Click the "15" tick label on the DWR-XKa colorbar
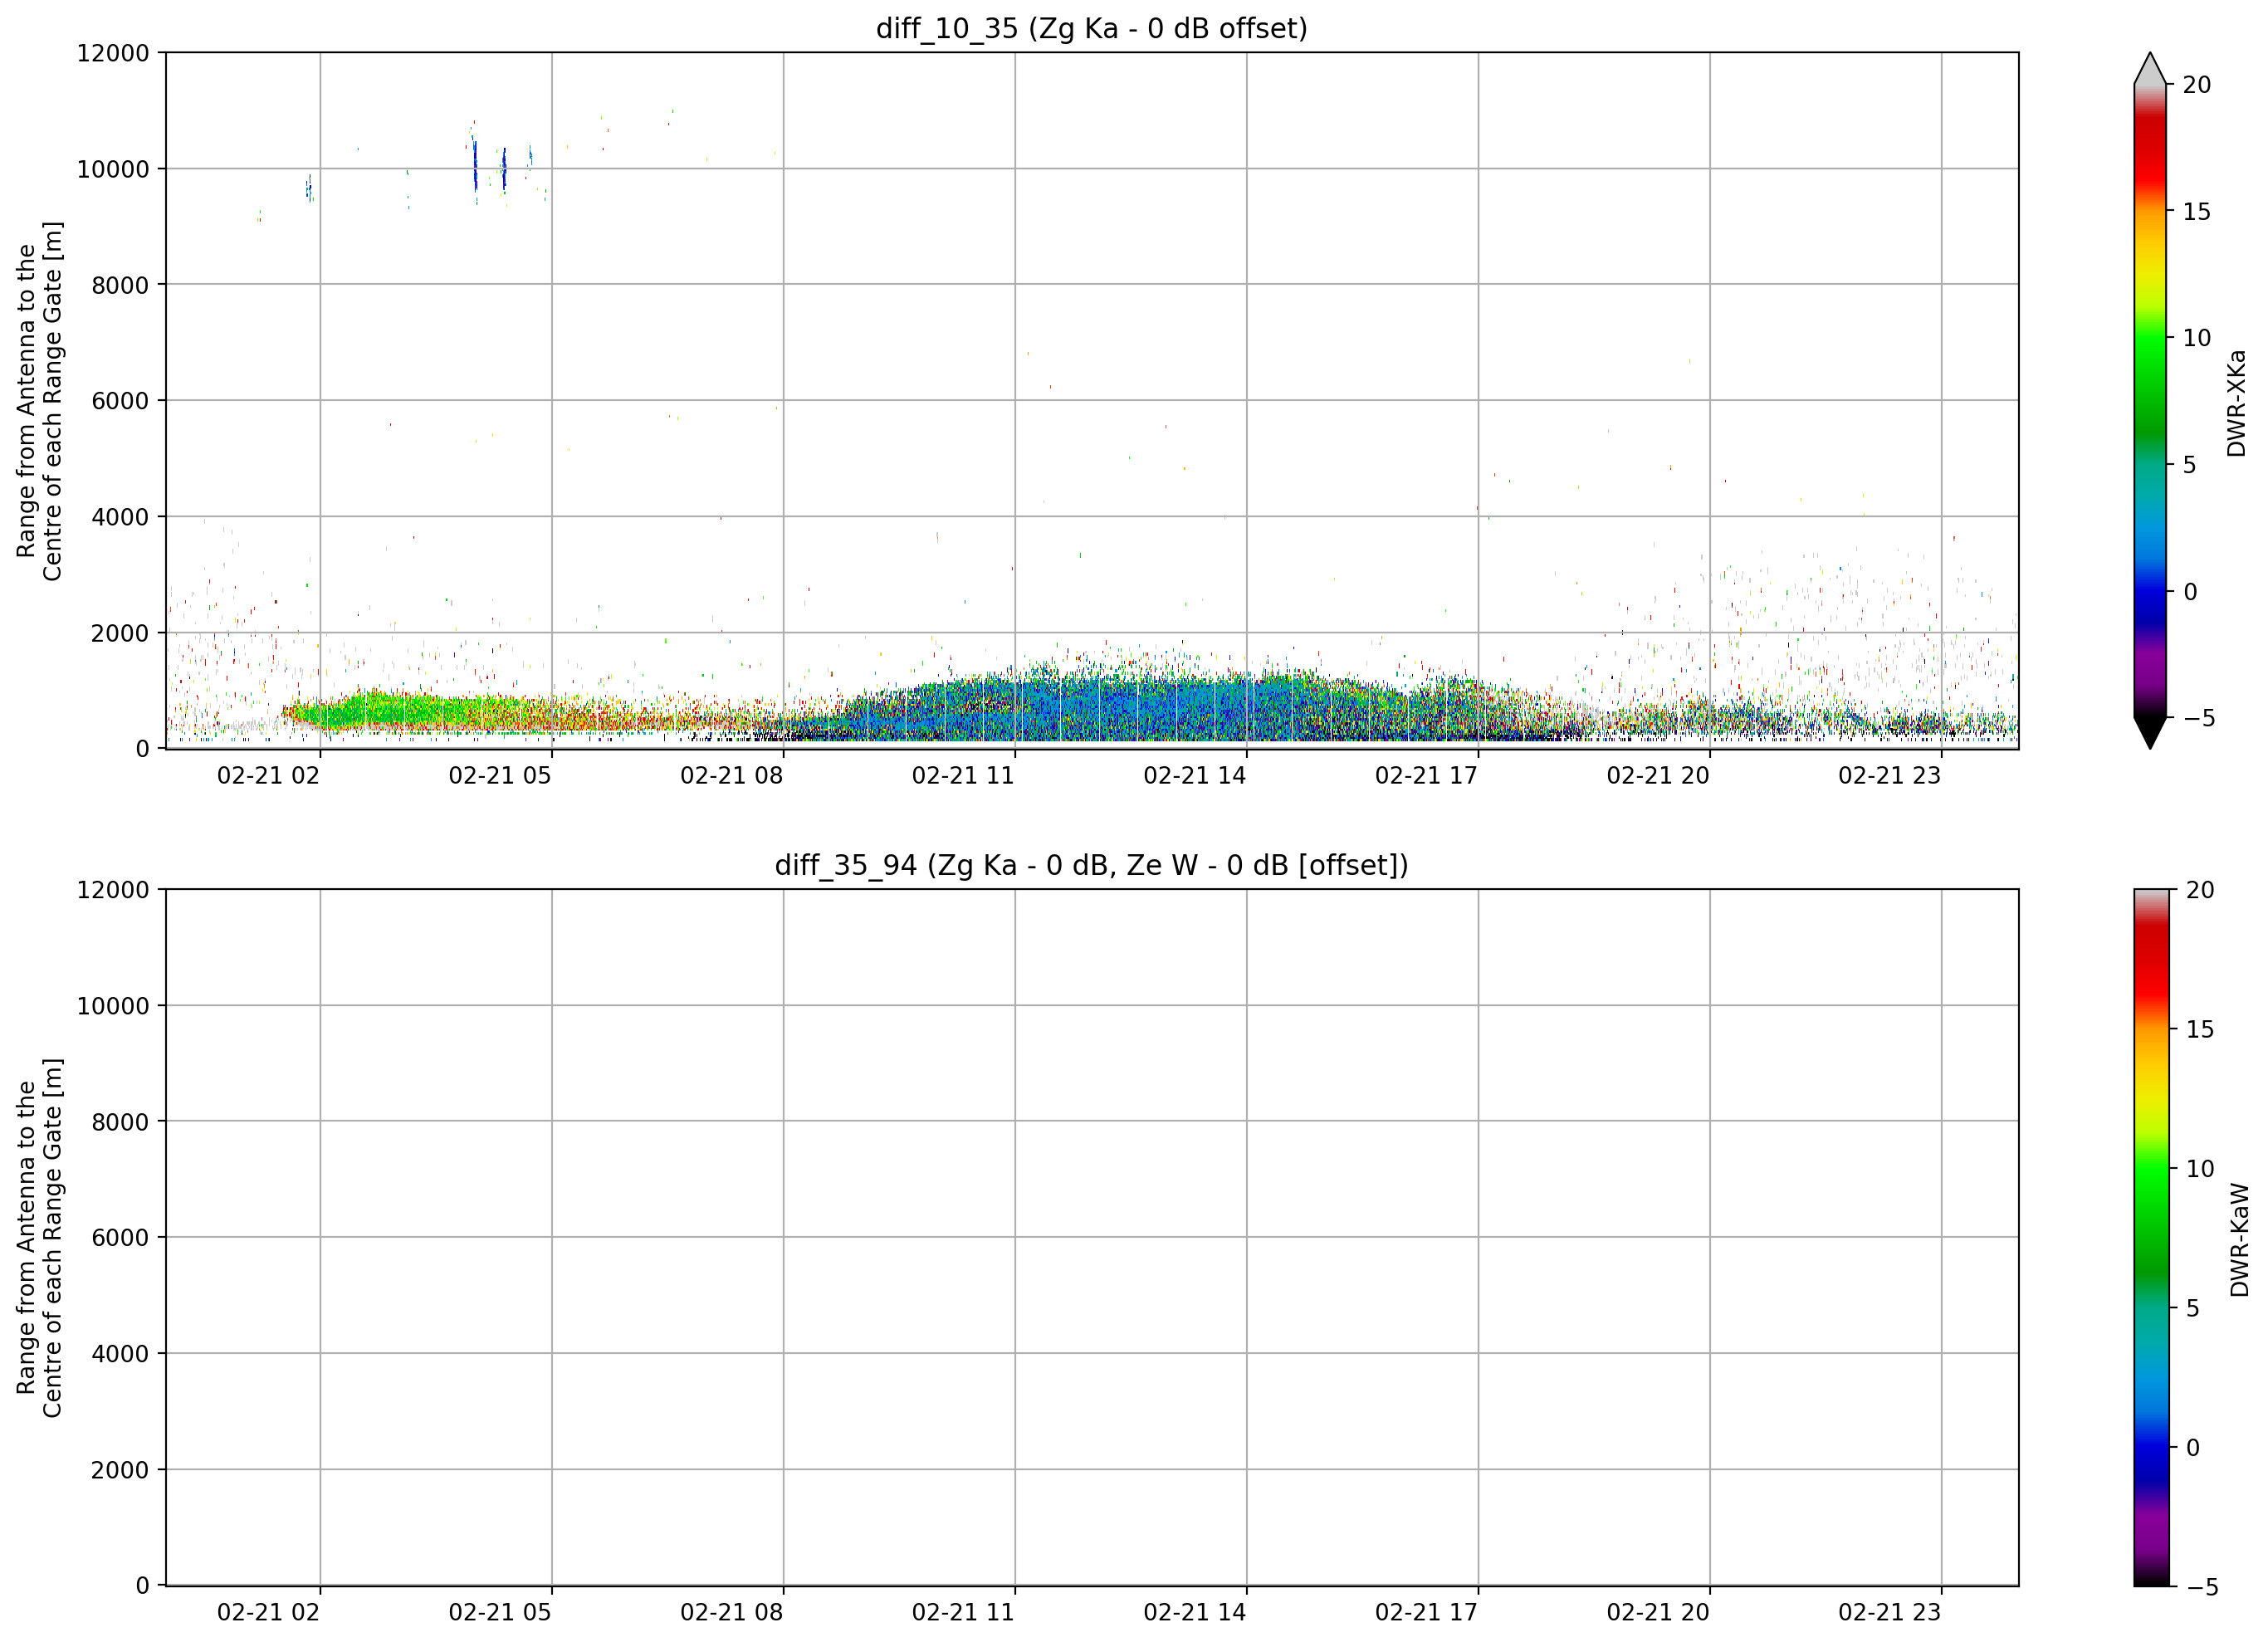 click(2197, 212)
